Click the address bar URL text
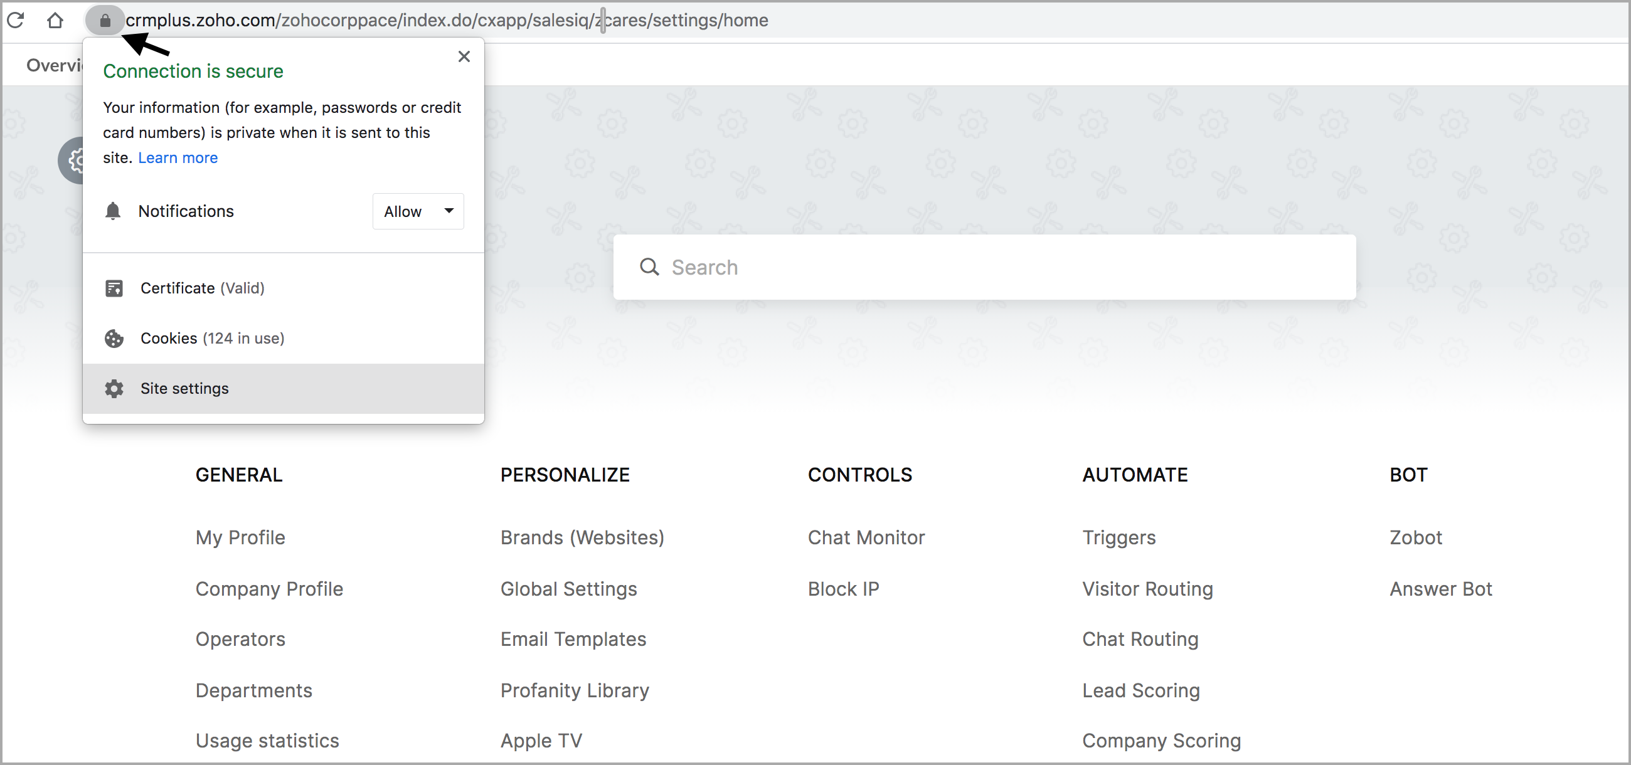 coord(447,20)
